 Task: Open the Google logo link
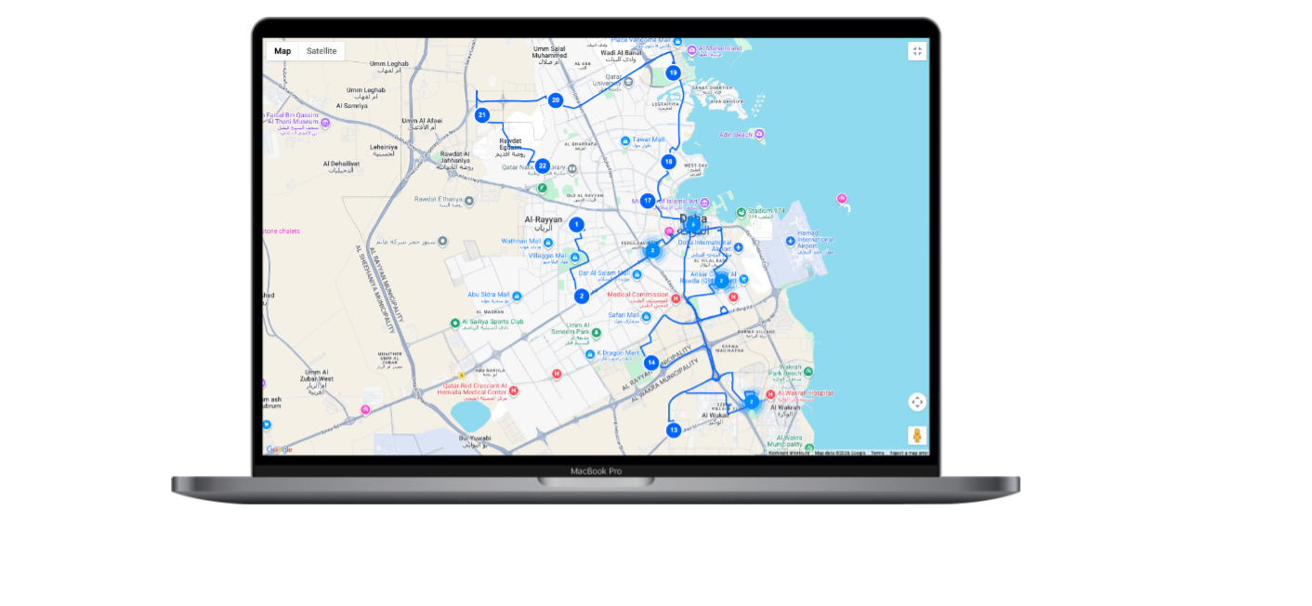(279, 450)
